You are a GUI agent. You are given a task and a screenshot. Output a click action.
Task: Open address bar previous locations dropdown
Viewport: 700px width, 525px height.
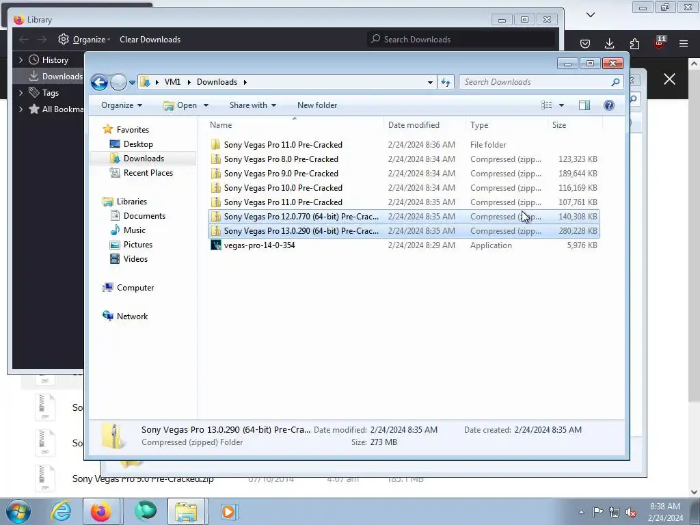tap(430, 82)
